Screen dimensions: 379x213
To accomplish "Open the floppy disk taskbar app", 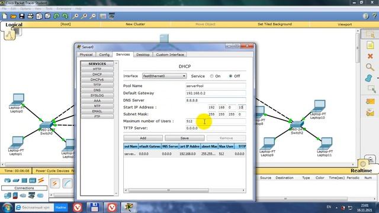I will pos(95,208).
